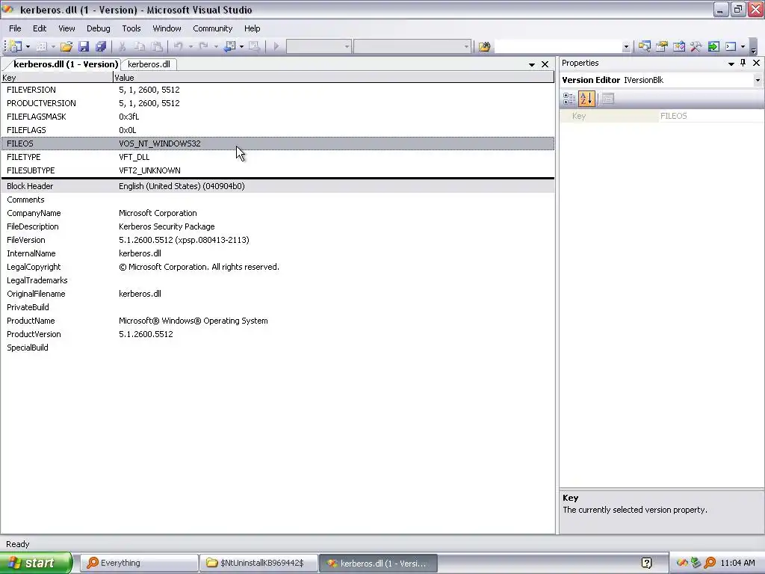Image resolution: width=765 pixels, height=574 pixels.
Task: Click the Navigate Forward icon
Action: 254,46
